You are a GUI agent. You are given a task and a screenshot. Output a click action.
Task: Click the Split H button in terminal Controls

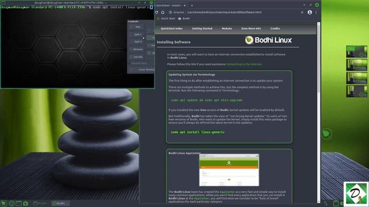pyautogui.click(x=137, y=42)
